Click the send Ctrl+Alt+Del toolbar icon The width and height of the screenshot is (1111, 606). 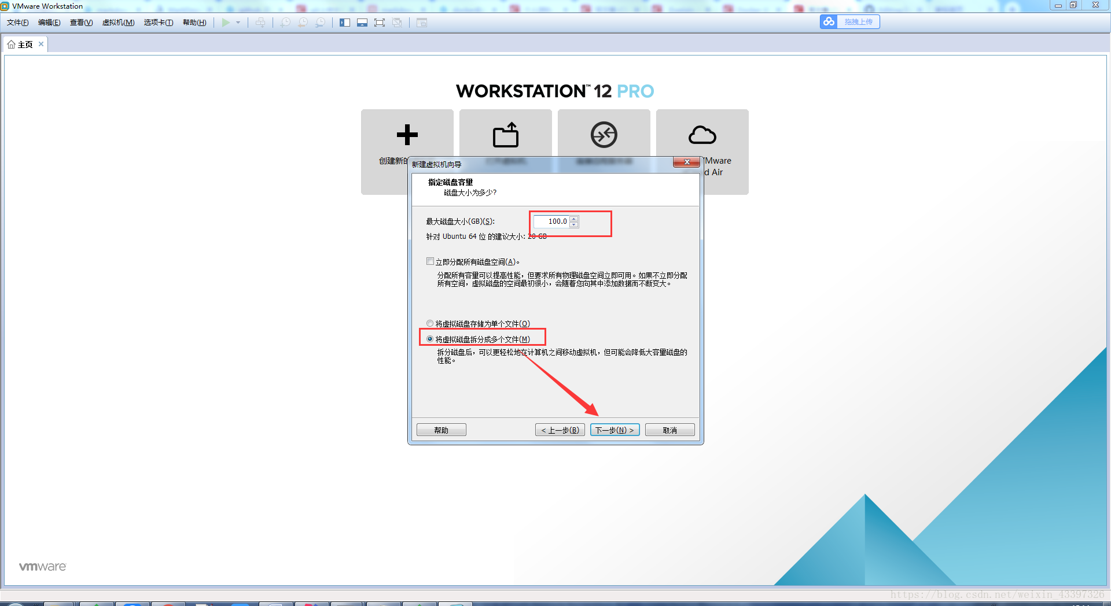tap(261, 23)
